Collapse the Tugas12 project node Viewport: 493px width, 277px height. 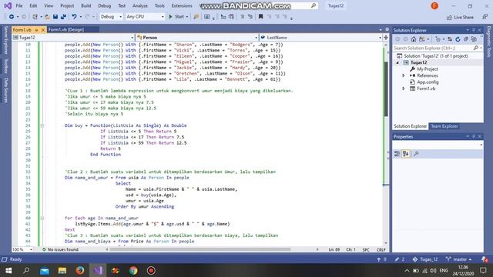click(x=397, y=62)
